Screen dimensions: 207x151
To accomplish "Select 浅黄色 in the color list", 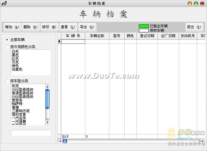I will pos(17,69).
